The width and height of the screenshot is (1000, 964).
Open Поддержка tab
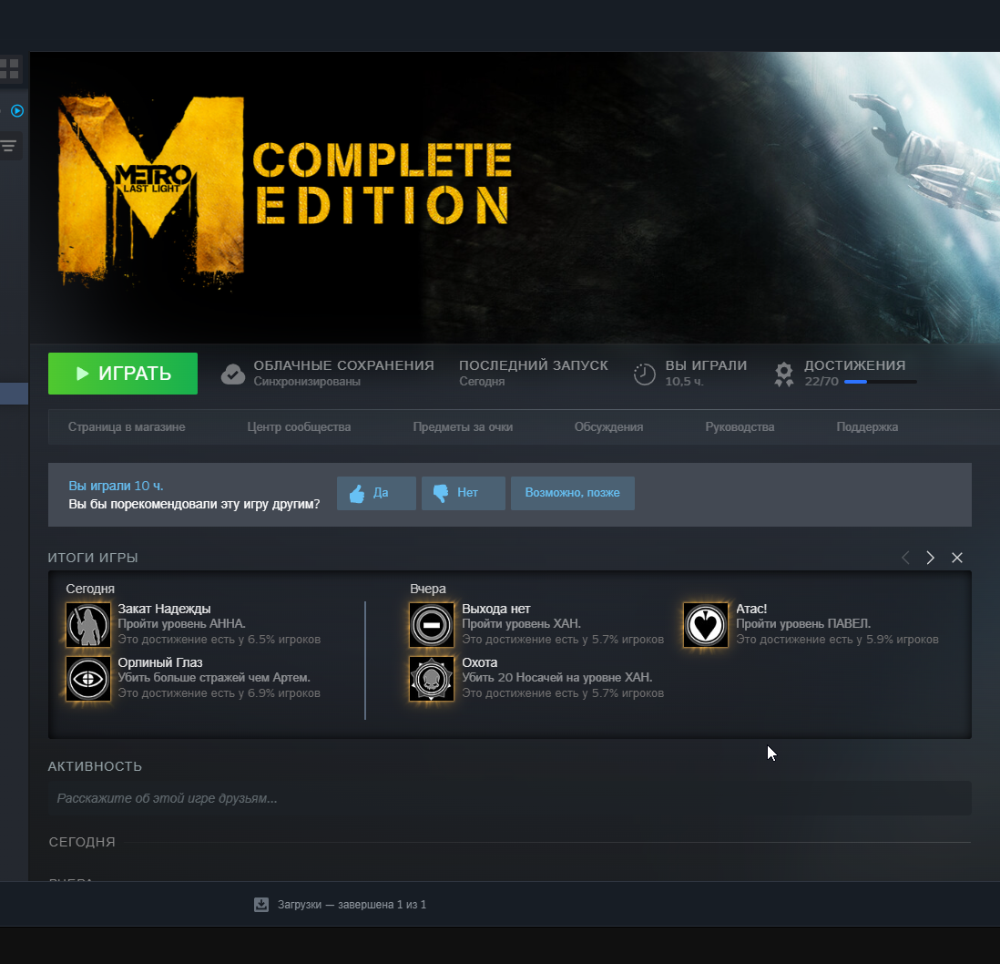pyautogui.click(x=867, y=426)
